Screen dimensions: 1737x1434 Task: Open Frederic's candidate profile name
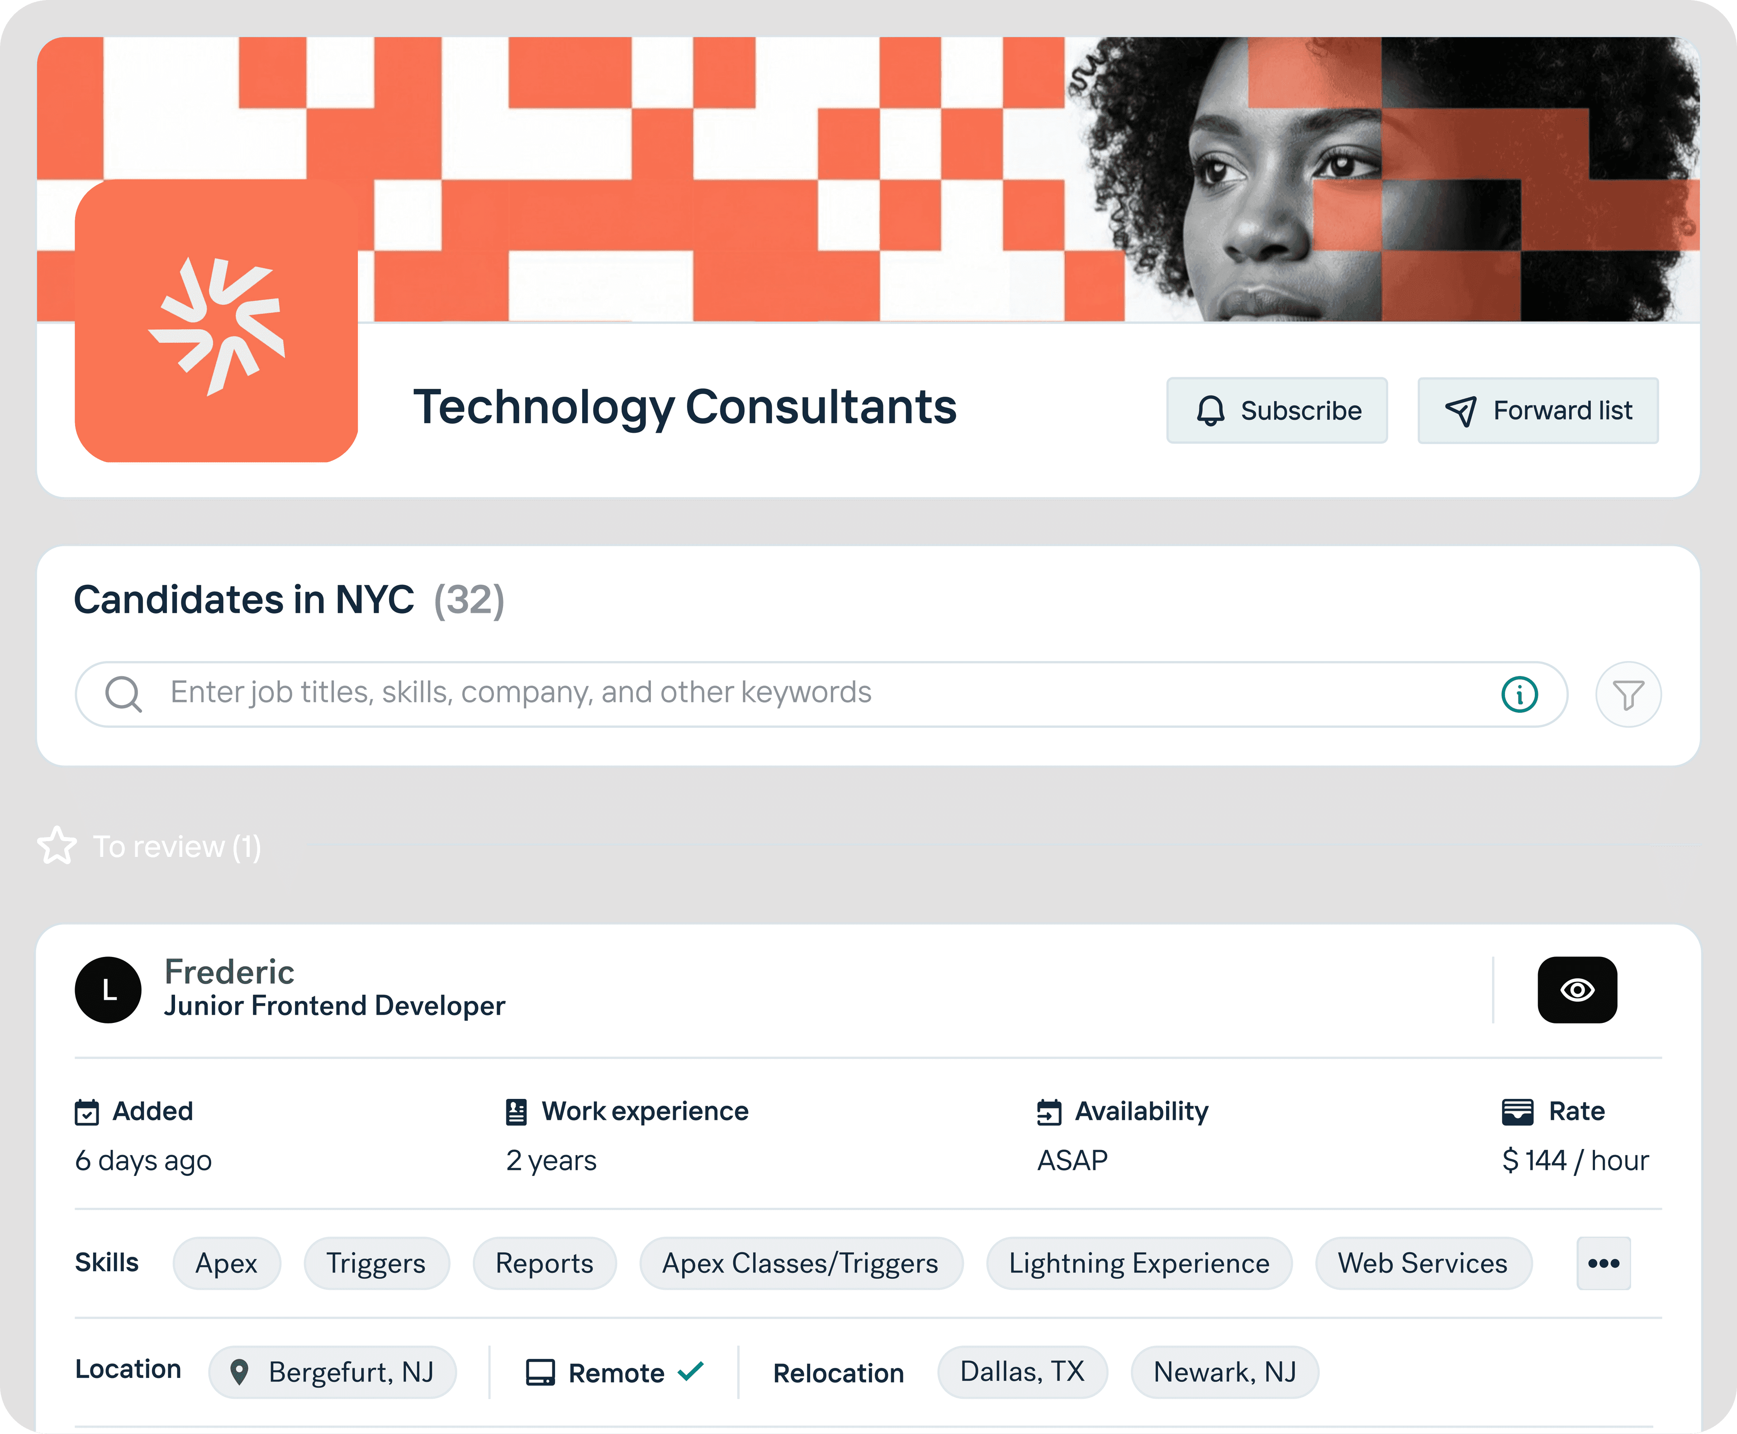tap(230, 972)
